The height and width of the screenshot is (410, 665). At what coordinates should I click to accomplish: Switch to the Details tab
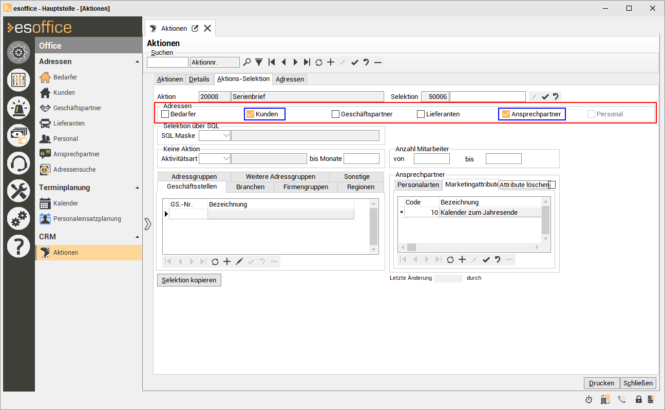click(199, 79)
